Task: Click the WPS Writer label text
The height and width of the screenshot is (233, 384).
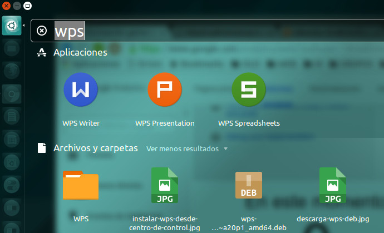Action: 81,123
